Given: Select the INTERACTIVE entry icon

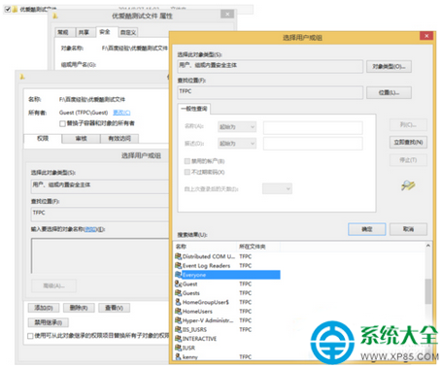Looking at the screenshot, I should pyautogui.click(x=178, y=339).
